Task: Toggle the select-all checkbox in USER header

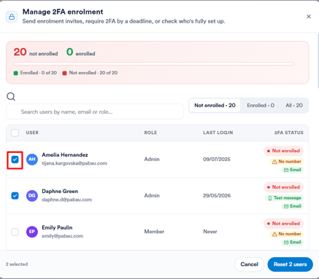Action: (x=15, y=133)
